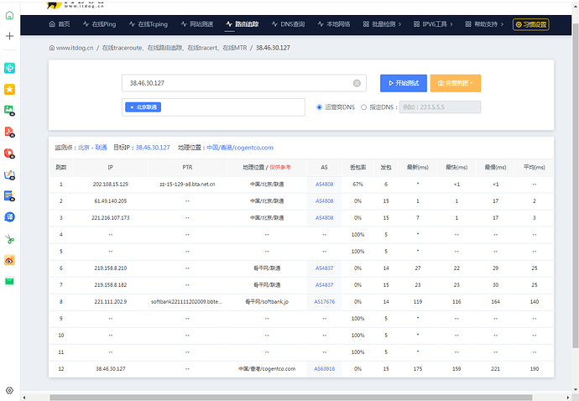Open AS4837 link in hop 6 row
This screenshot has width=579, height=401.
tap(324, 268)
